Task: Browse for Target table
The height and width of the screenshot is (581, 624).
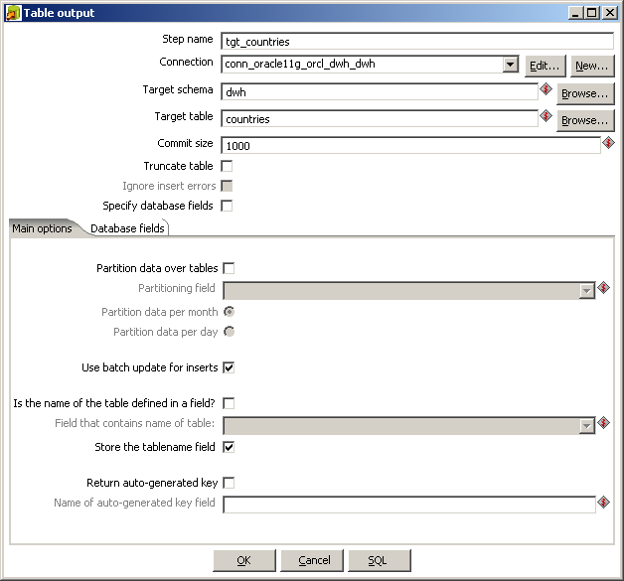Action: [585, 120]
